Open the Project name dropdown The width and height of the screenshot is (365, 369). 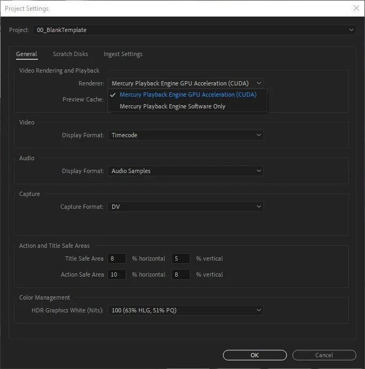[195, 30]
